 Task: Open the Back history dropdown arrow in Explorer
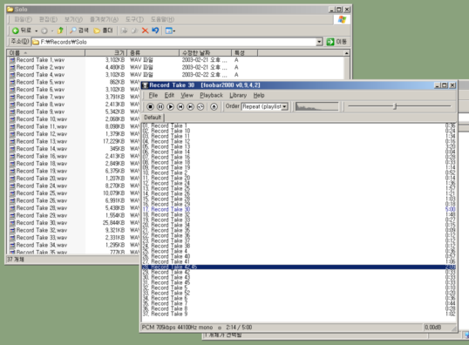pos(37,30)
